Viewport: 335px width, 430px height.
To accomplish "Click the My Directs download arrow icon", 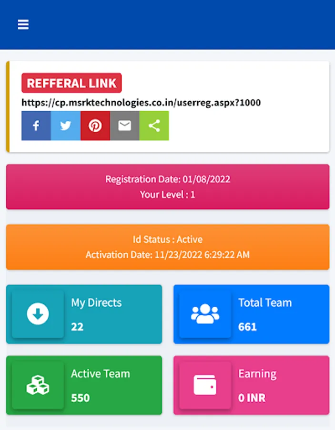I will tap(38, 314).
